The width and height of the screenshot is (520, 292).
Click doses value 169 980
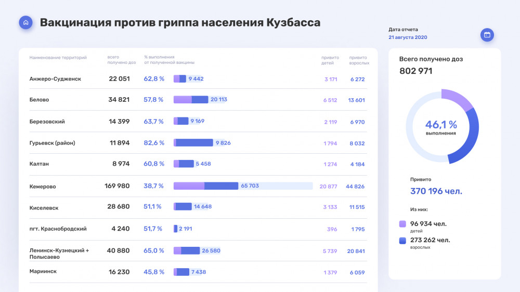[117, 186]
